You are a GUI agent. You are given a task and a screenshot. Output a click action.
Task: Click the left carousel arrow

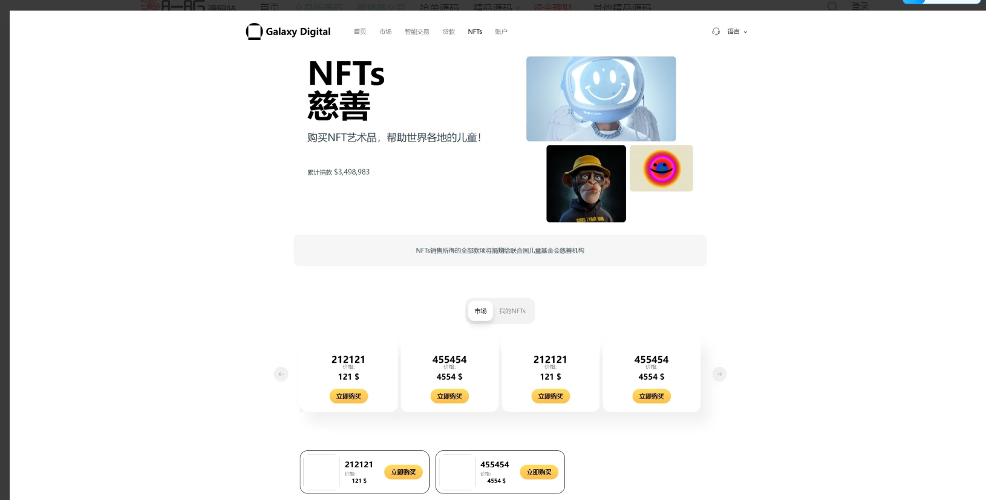click(281, 374)
